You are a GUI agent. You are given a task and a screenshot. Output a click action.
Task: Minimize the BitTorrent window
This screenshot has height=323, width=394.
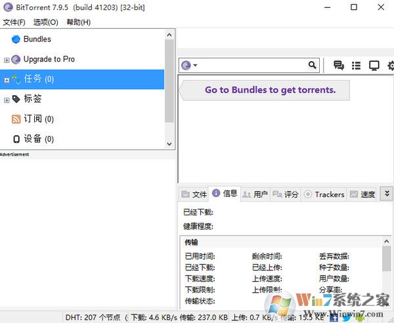(328, 7)
